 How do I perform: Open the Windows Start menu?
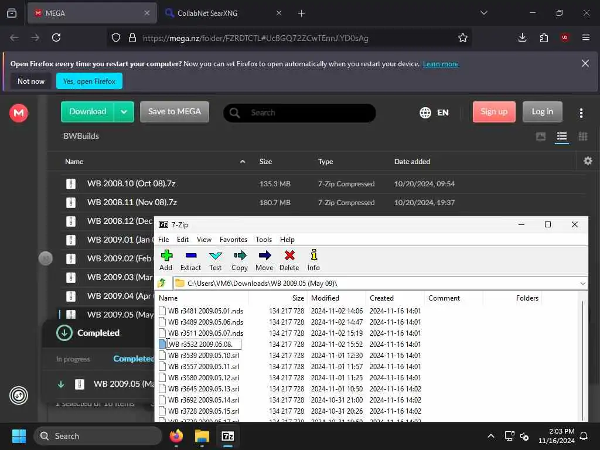click(x=19, y=436)
